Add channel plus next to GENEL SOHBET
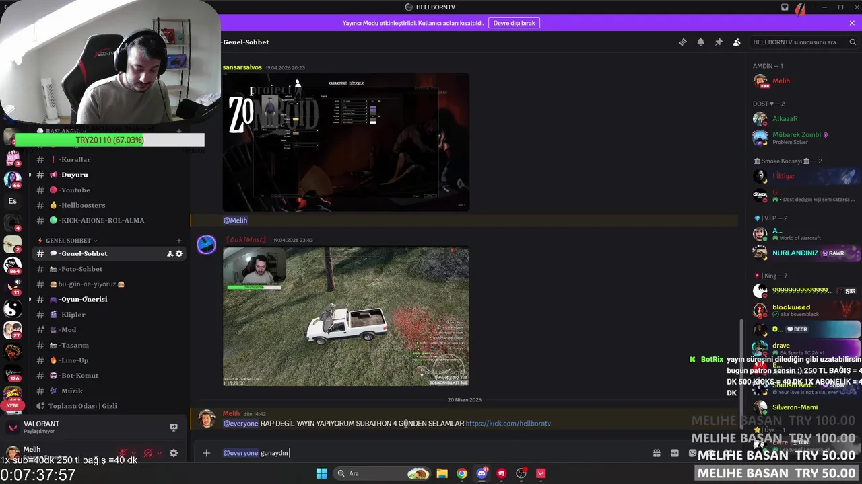Viewport: 862px width, 484px height. (179, 241)
